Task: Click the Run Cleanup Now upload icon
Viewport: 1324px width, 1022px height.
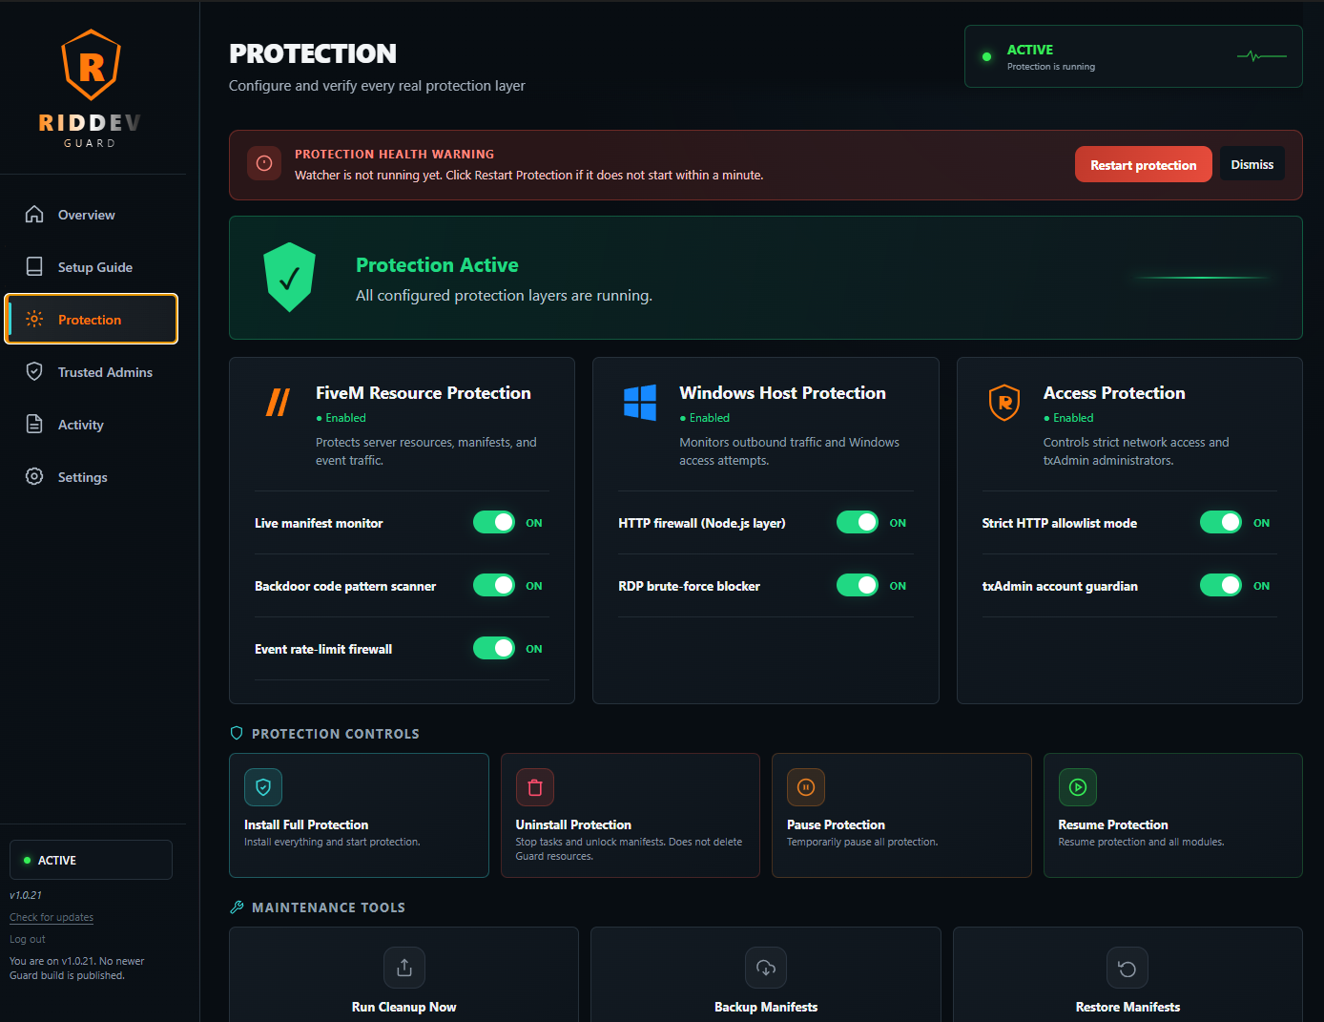Action: (404, 968)
